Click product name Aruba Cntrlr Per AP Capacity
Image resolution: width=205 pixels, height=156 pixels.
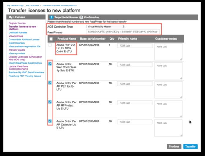point(66,124)
